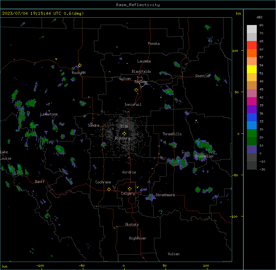This screenshot has height=270, width=276.
Task: Click the radar echo cluster west of Drumheller
Action: (178, 162)
